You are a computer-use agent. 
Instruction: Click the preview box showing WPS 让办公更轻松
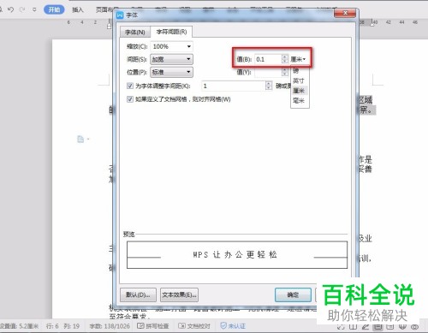(x=237, y=255)
